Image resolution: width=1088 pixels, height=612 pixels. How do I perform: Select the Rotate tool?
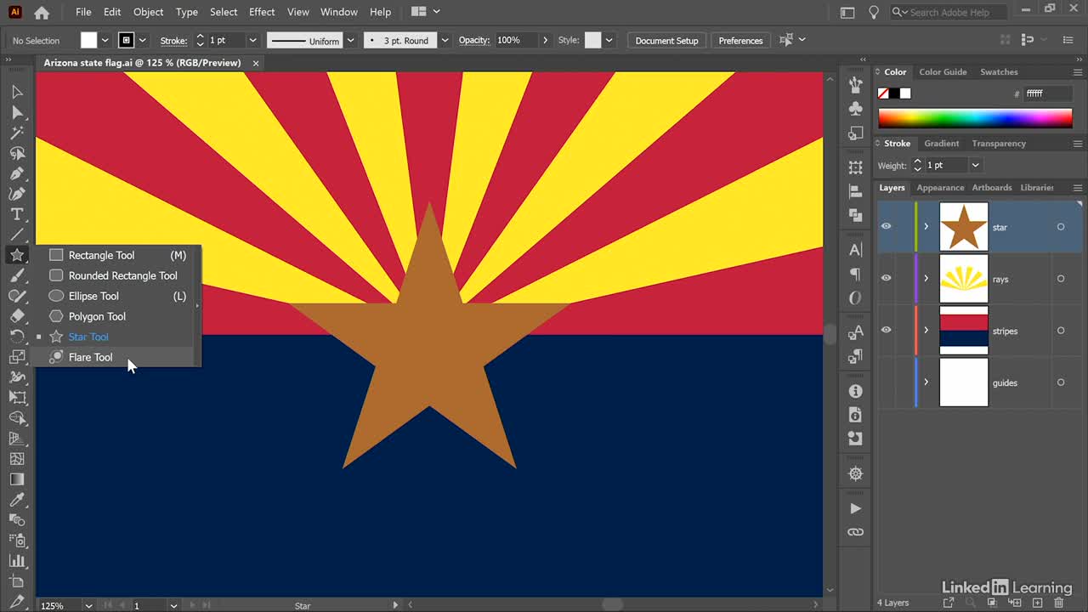pyautogui.click(x=17, y=337)
